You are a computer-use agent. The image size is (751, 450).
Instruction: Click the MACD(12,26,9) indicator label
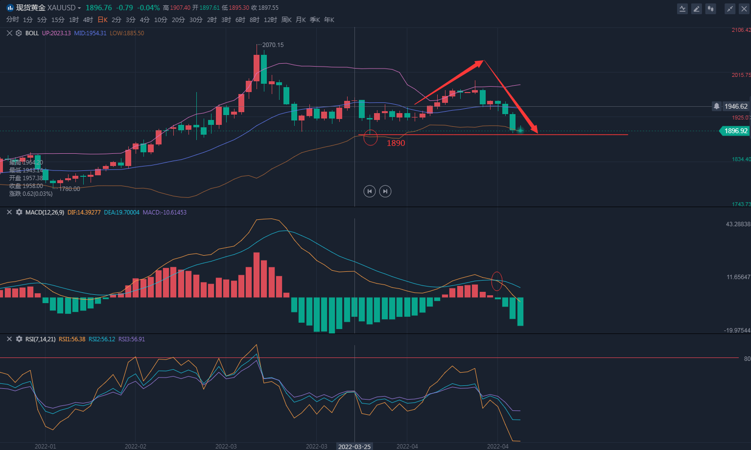tap(45, 213)
